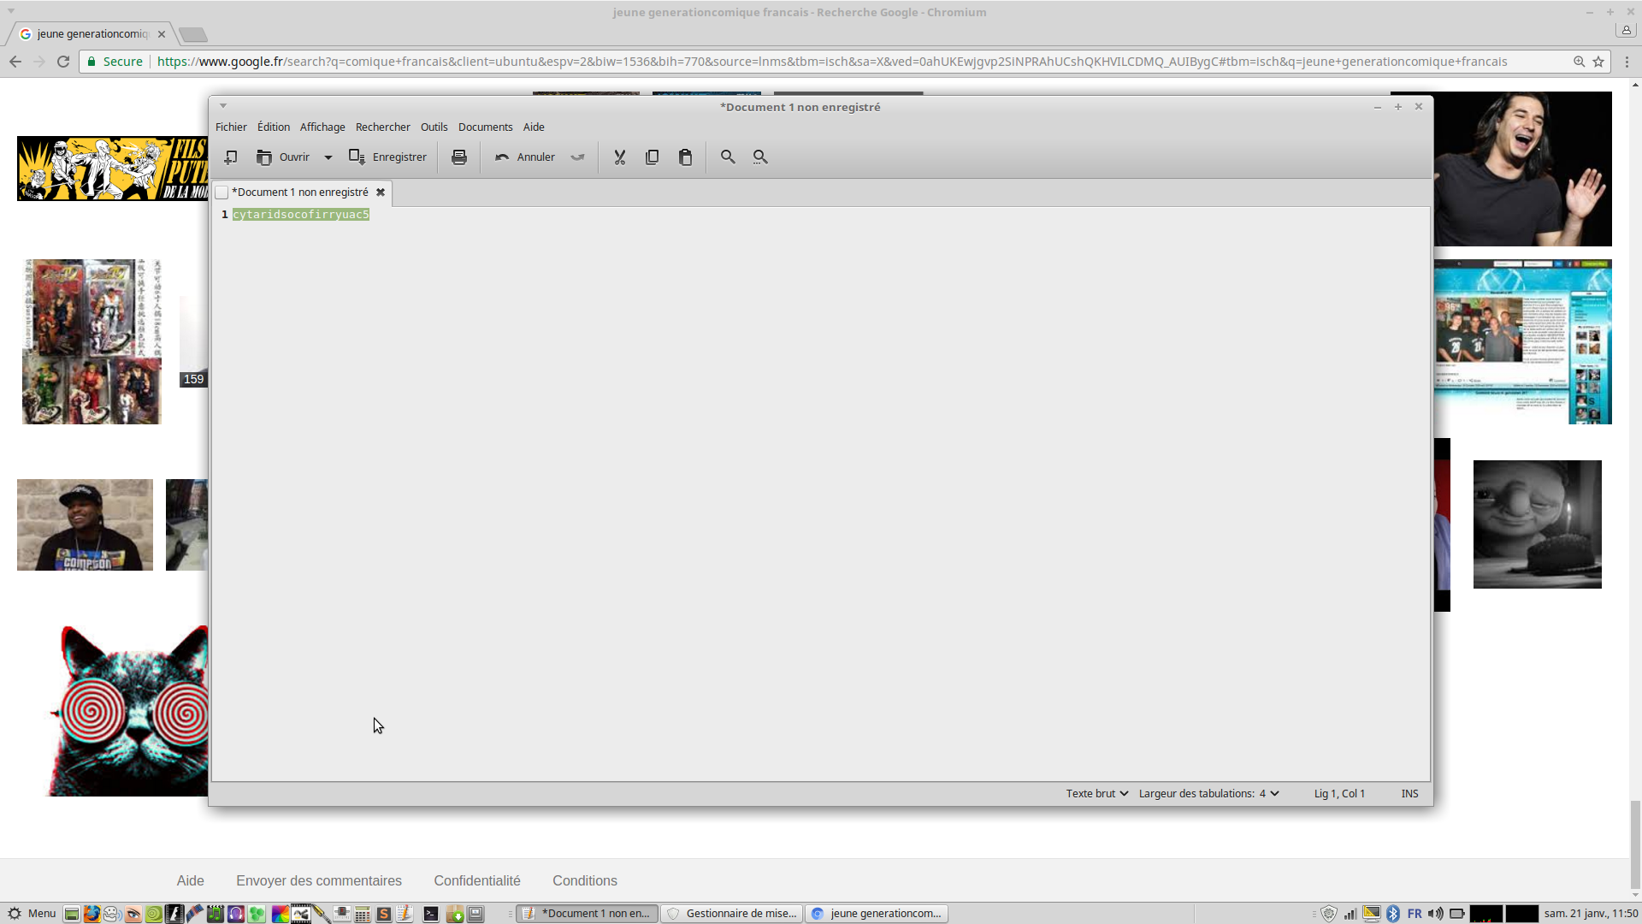Open the search magnifier tool
Screen dimensions: 1642x924
click(x=728, y=157)
